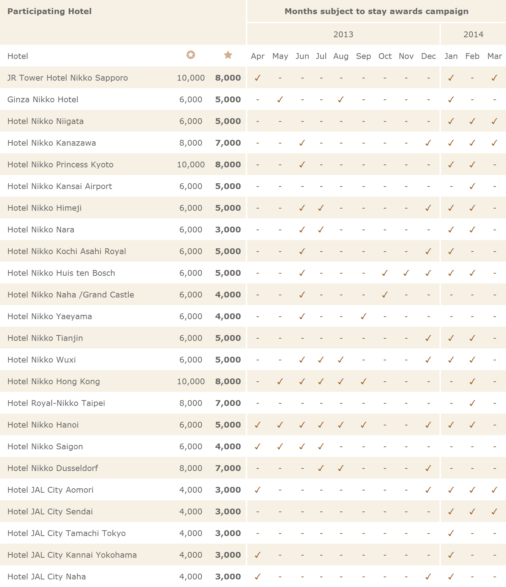Click the bold 3,000 for Hotel Nikko Nara
Image resolution: width=506 pixels, height=587 pixels.
pyautogui.click(x=228, y=230)
